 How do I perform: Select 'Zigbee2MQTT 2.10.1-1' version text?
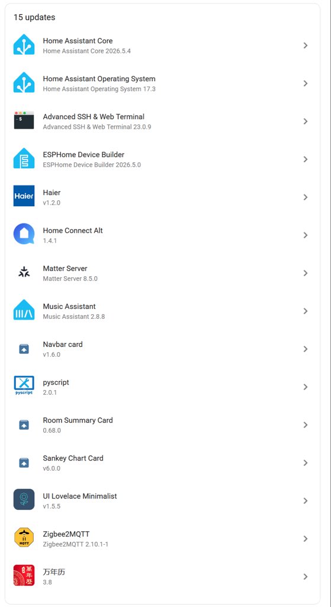[x=75, y=544]
